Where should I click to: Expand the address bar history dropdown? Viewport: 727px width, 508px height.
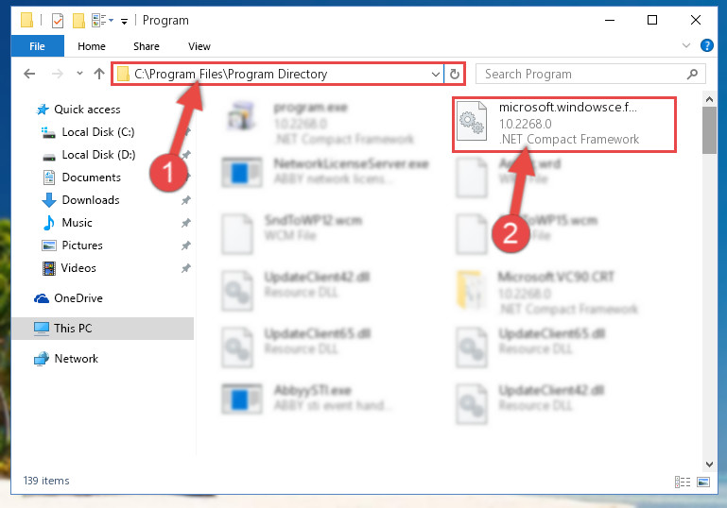(x=436, y=74)
